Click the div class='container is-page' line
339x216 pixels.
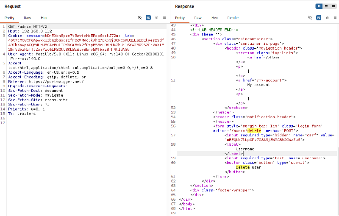point(248,44)
